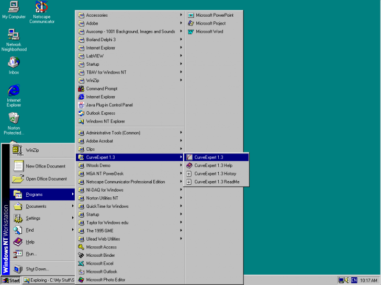
Task: Choose CurveExpert 1.3 ReadMe item
Action: point(217,182)
